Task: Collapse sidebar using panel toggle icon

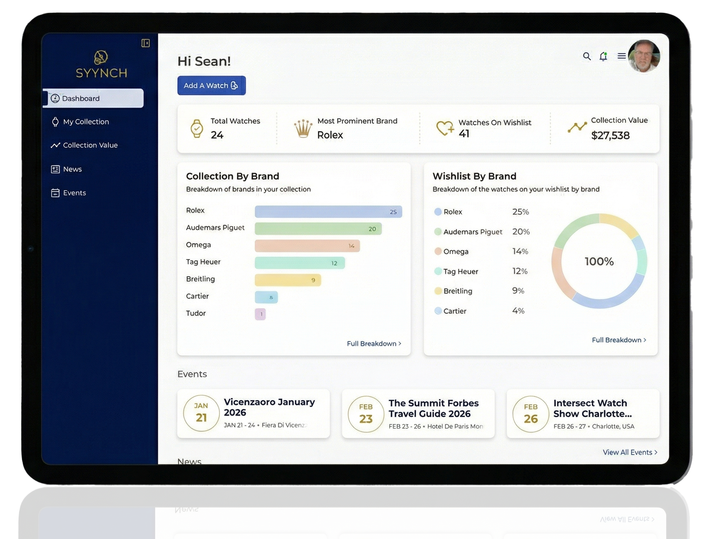Action: click(x=145, y=43)
